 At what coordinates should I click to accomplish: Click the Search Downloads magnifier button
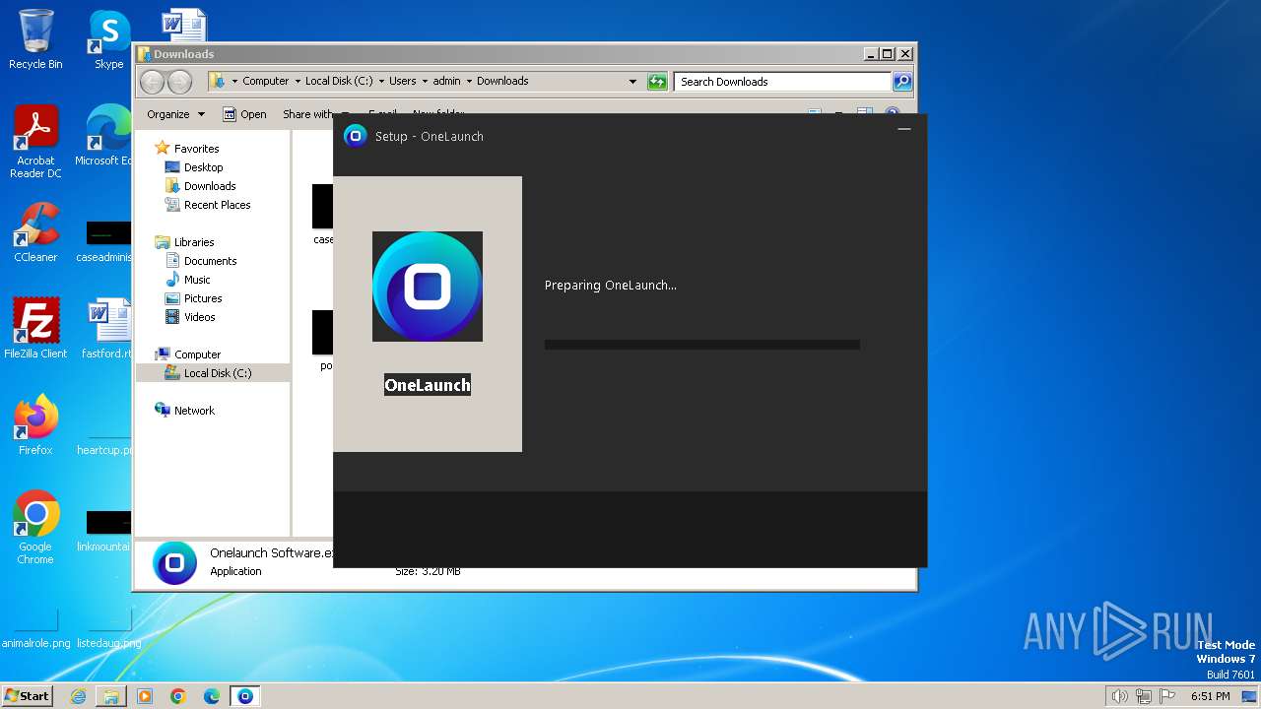pos(902,82)
